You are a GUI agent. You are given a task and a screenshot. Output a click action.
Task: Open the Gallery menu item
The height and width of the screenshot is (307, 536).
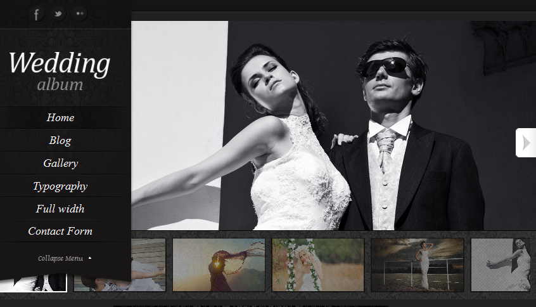coord(60,163)
